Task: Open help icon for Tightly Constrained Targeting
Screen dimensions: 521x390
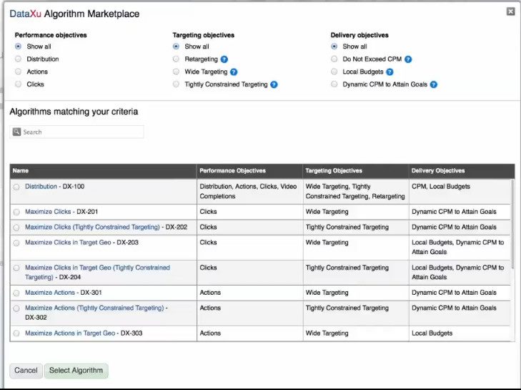Action: (274, 84)
